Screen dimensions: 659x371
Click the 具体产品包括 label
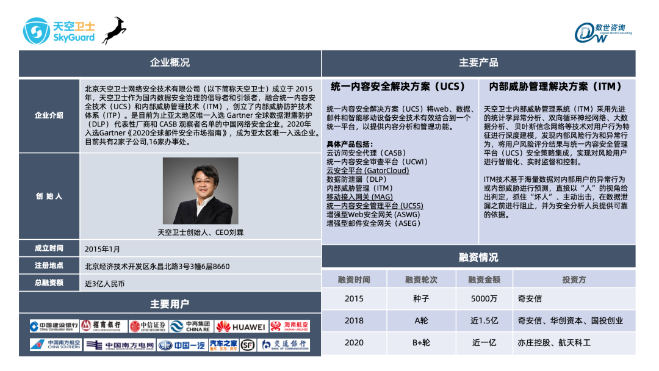tap(350, 144)
